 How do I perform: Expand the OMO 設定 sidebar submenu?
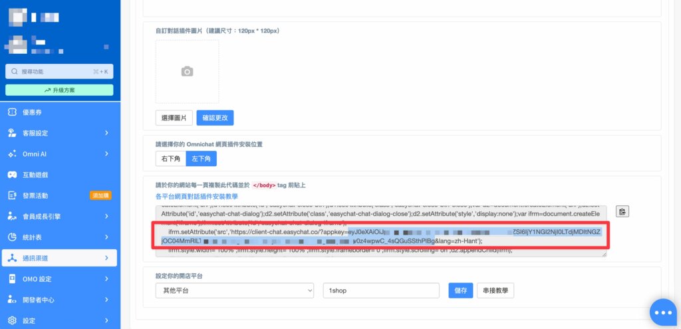point(106,278)
